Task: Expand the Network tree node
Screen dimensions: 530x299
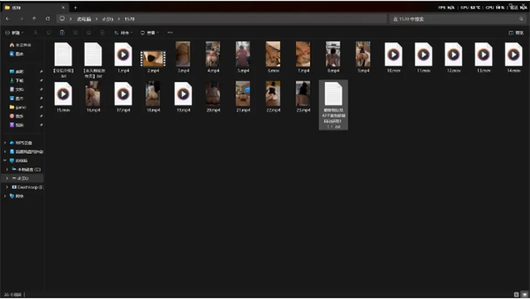Action: tap(5, 196)
